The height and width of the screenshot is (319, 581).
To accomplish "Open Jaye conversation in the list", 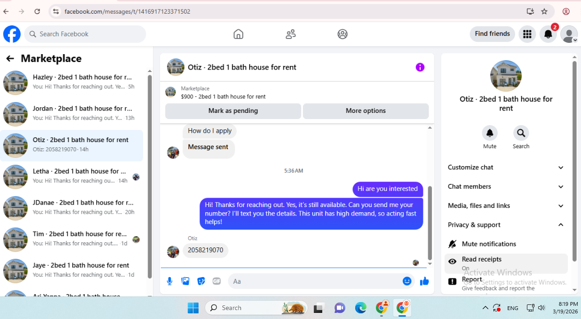I will point(72,271).
